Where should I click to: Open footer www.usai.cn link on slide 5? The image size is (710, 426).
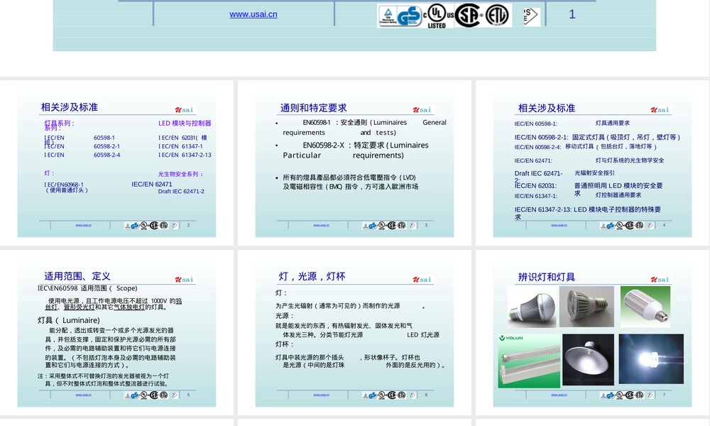[83, 395]
